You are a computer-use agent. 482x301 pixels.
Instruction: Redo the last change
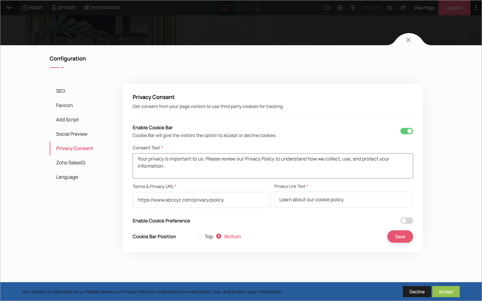tap(376, 8)
